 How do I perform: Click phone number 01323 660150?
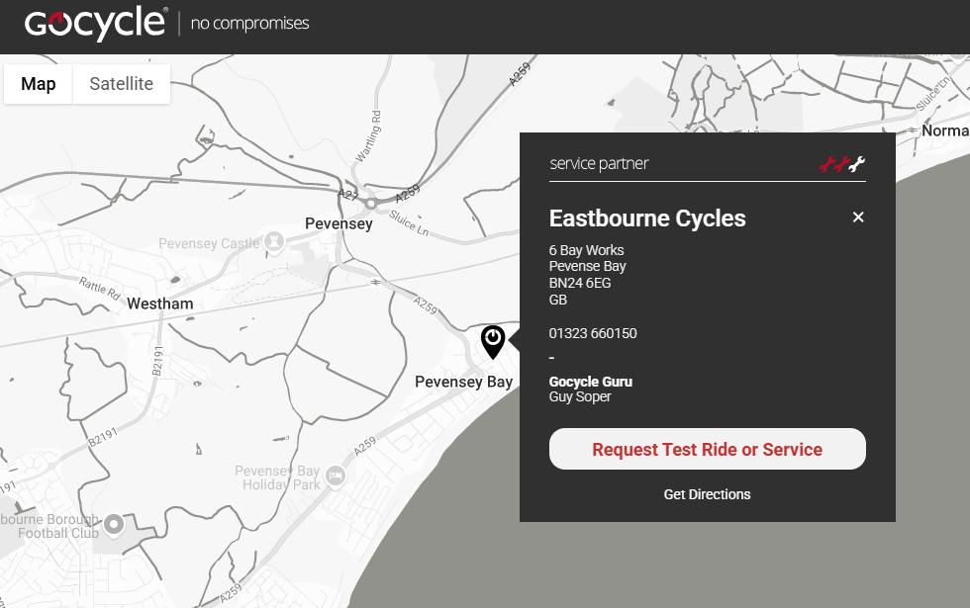(593, 334)
